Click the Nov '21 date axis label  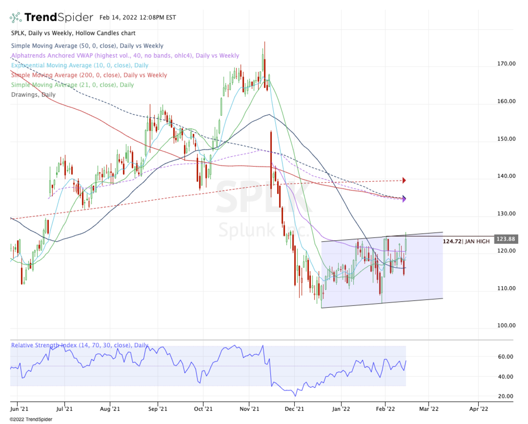click(249, 409)
